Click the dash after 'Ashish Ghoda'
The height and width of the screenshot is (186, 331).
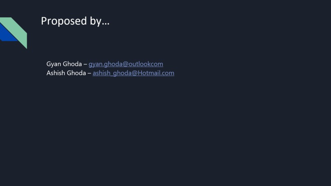(89, 73)
